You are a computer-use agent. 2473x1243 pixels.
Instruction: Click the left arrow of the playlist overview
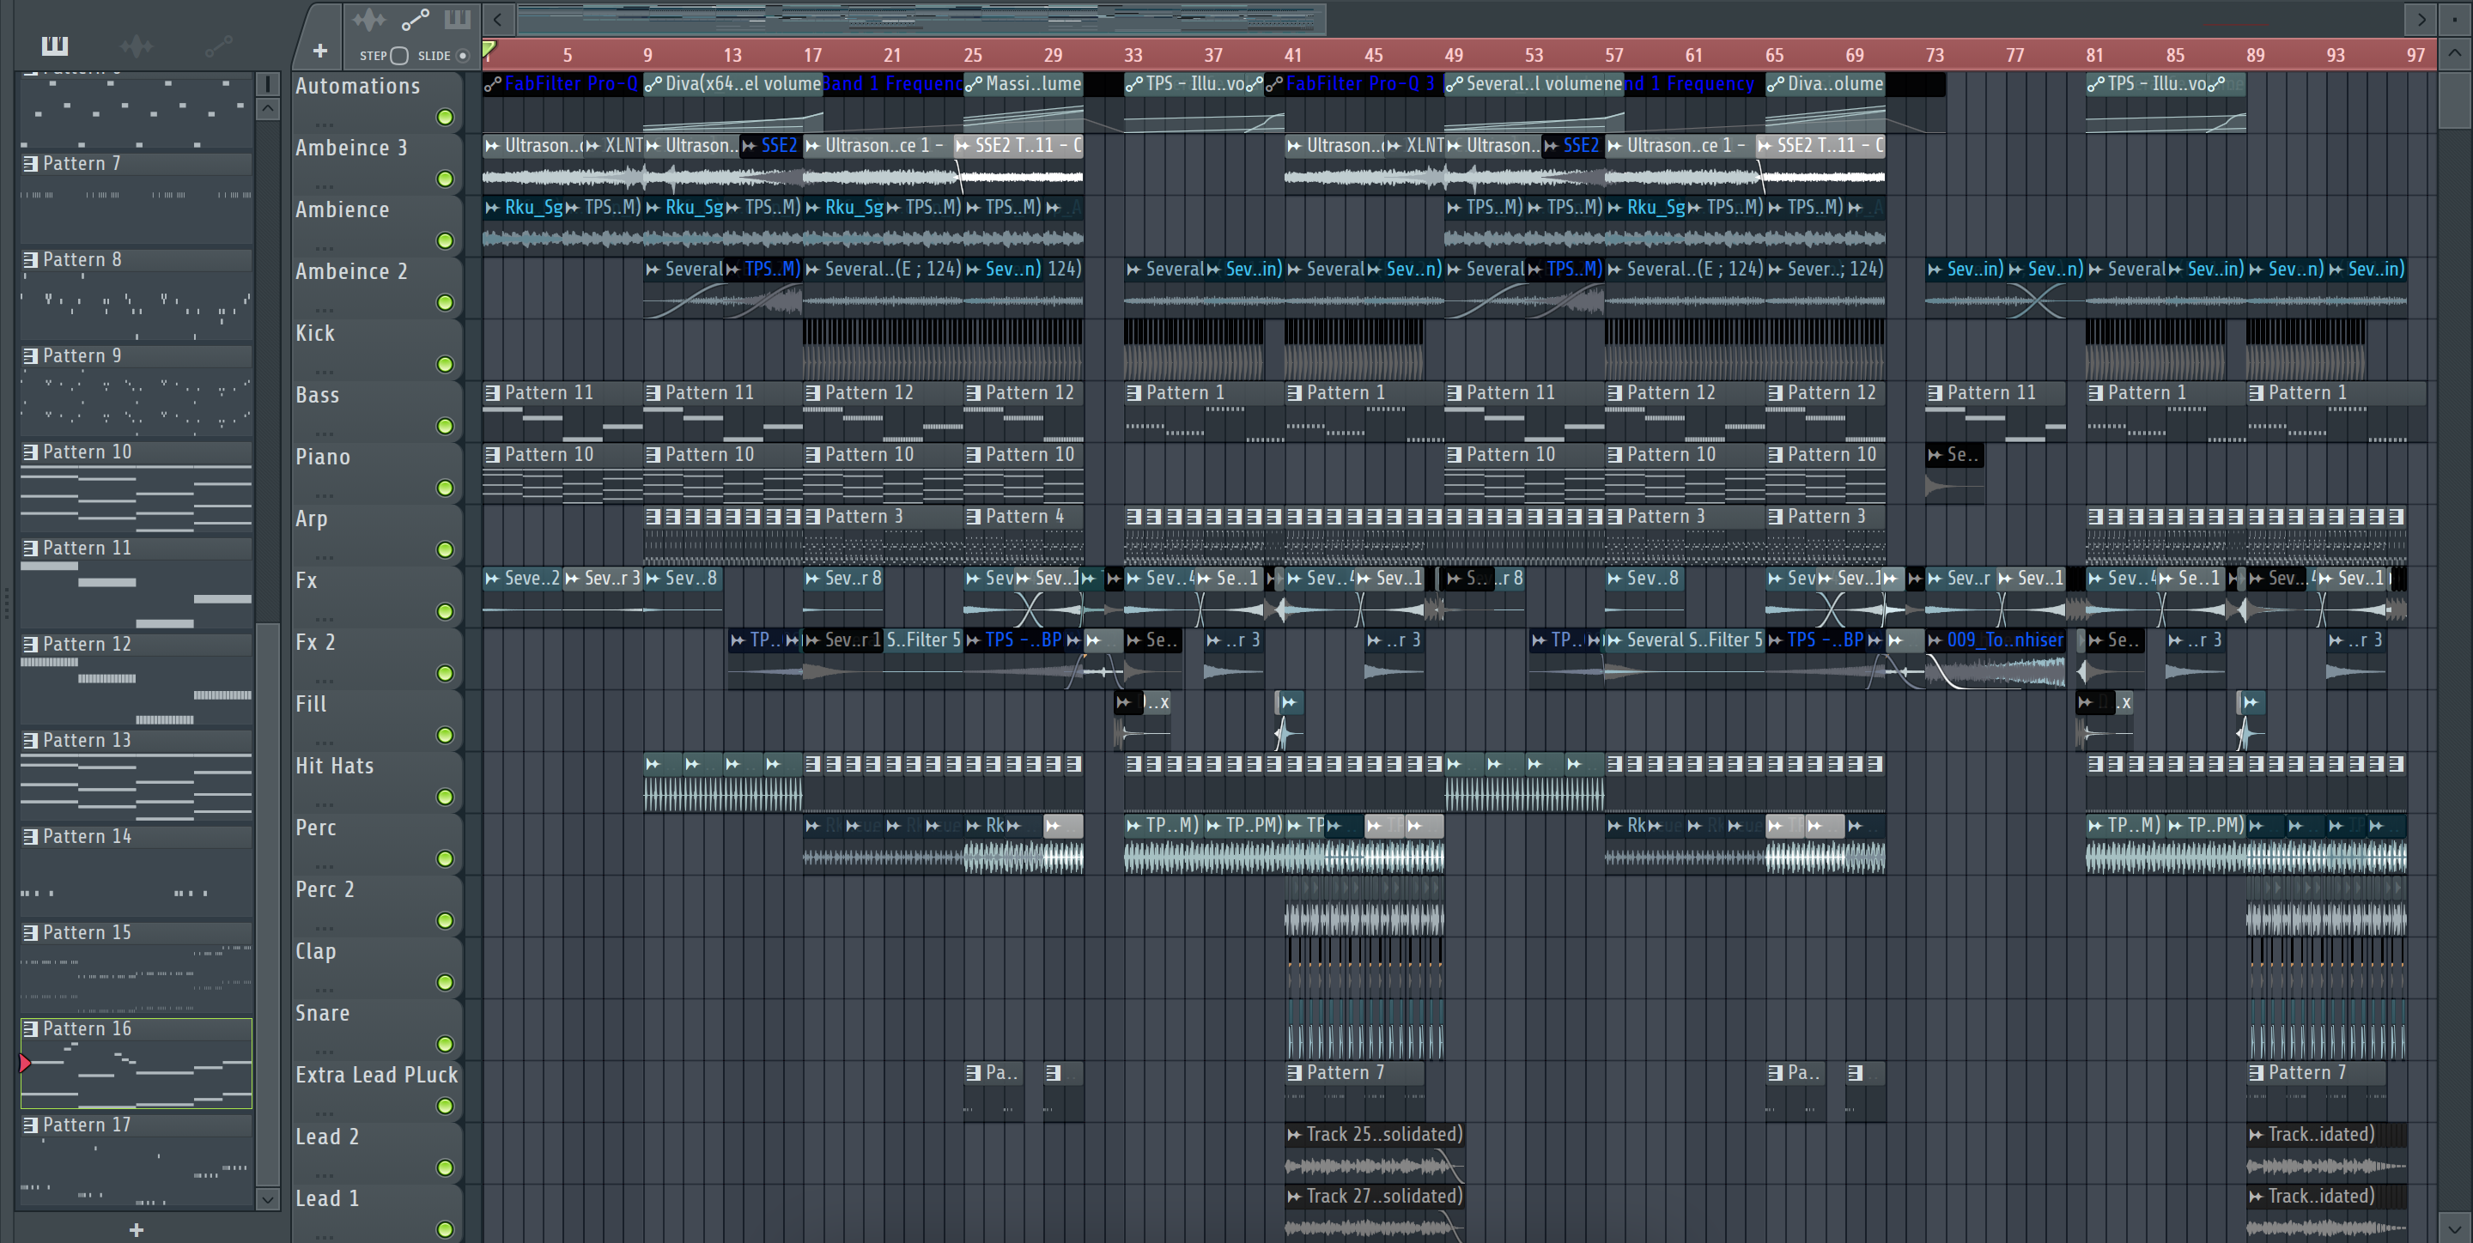click(497, 18)
